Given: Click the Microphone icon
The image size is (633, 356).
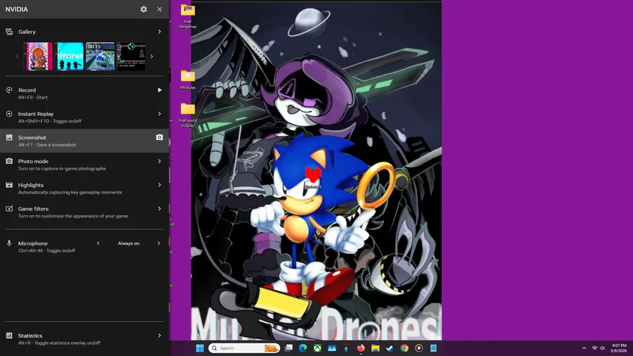Looking at the screenshot, I should point(9,243).
